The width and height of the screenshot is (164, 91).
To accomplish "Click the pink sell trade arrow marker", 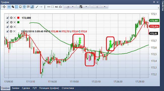I will (90, 58).
